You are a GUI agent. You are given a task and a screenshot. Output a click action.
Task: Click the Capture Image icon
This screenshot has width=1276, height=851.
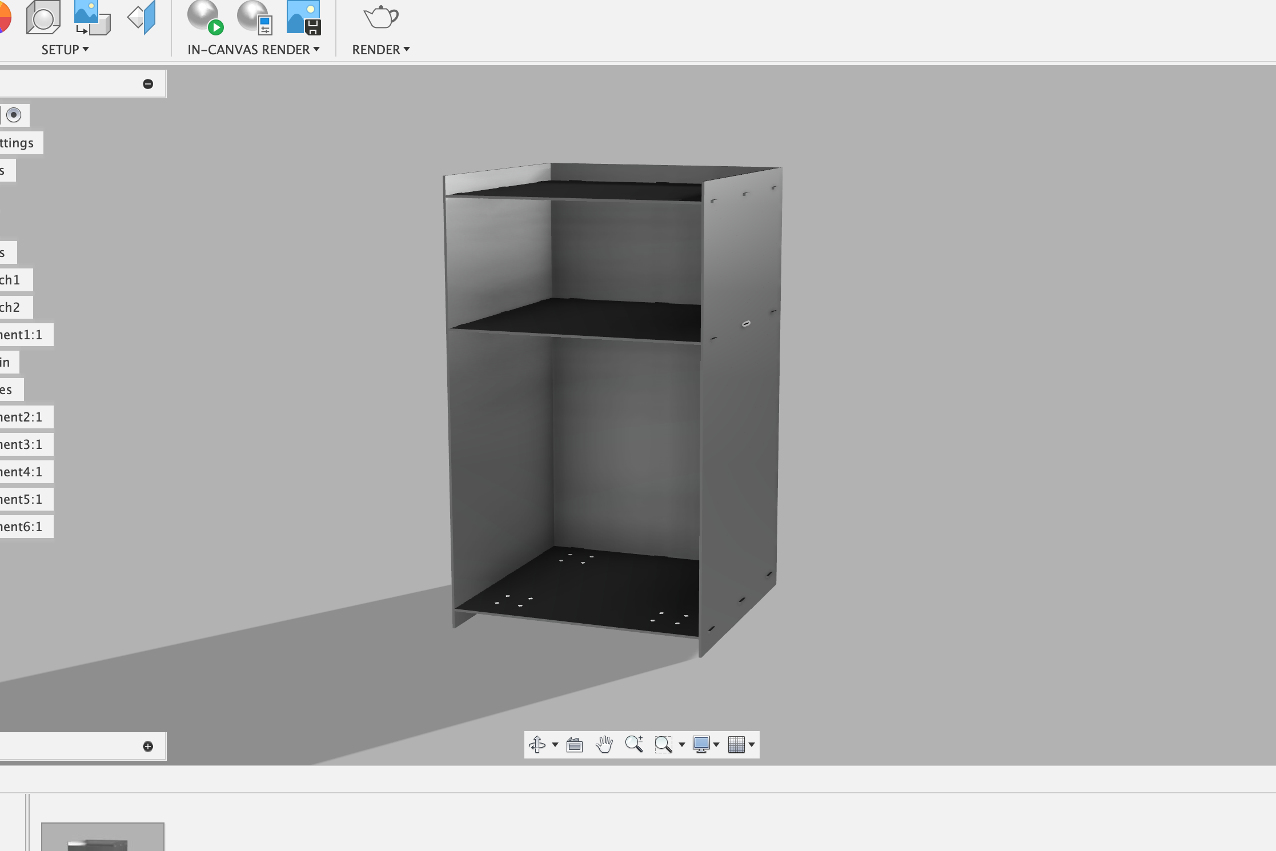(303, 17)
